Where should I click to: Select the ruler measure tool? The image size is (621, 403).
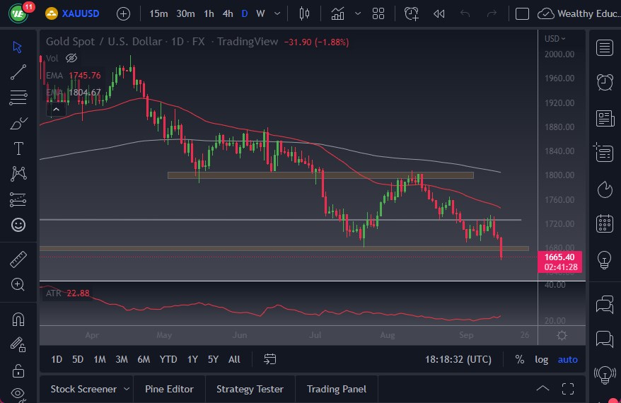pyautogui.click(x=18, y=259)
